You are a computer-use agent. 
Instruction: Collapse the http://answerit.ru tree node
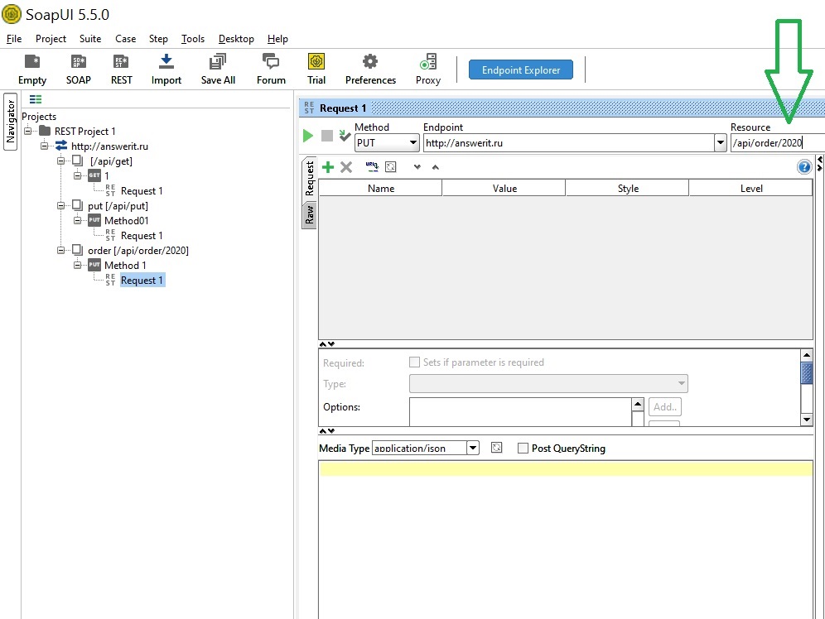(x=44, y=146)
